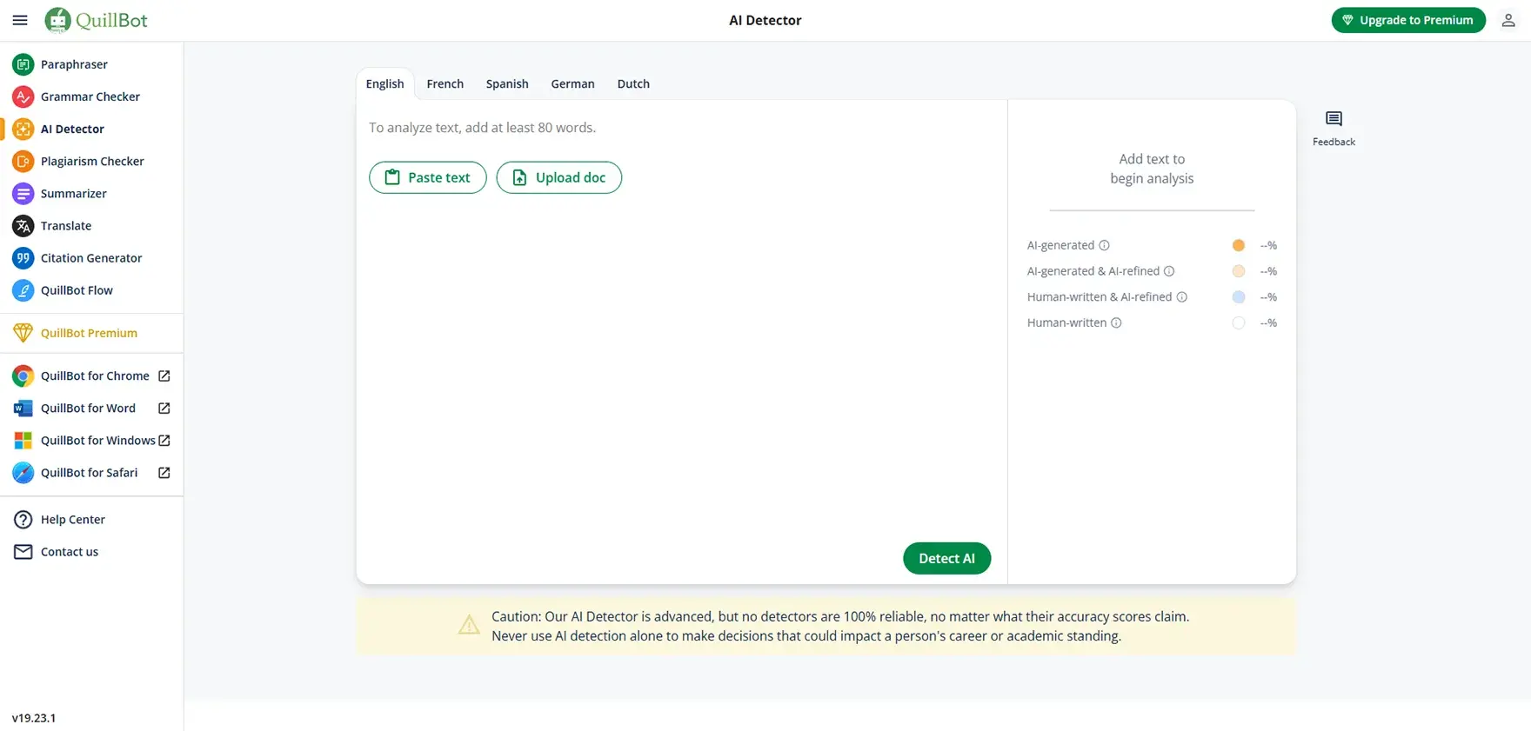The image size is (1531, 731).
Task: Click the blue Human-written & AI-refined dot
Action: point(1239,297)
